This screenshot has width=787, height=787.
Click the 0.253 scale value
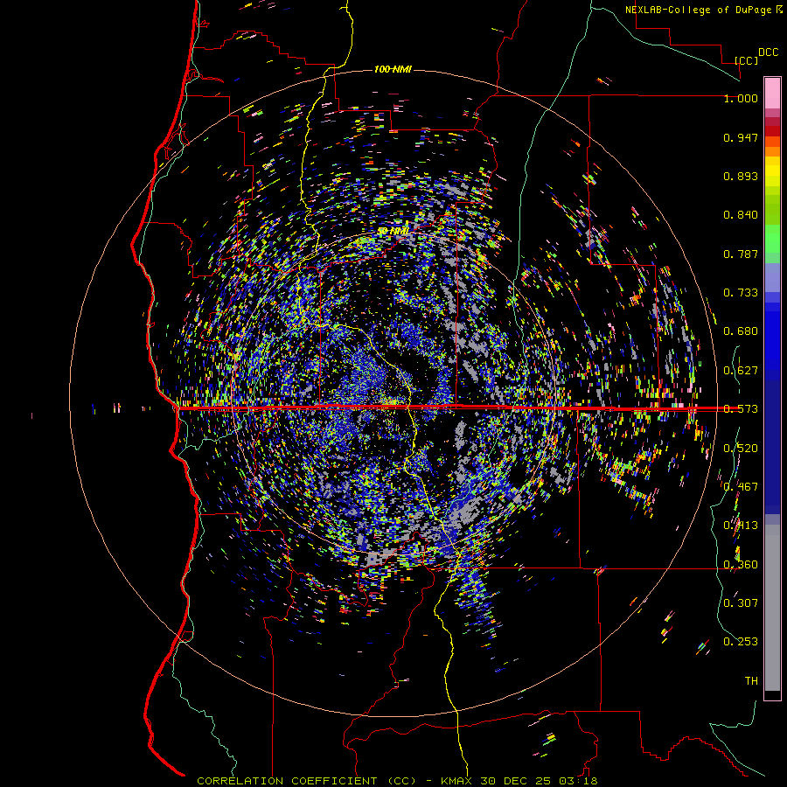(x=741, y=642)
